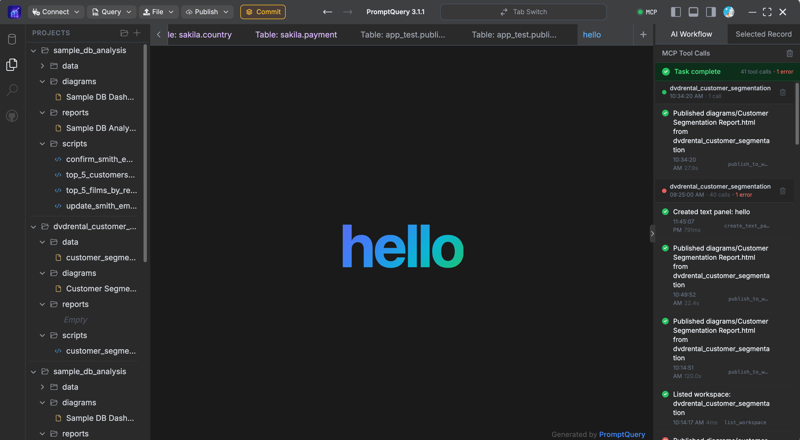The height and width of the screenshot is (440, 800).
Task: Add a new project with plus icon
Action: (x=137, y=33)
